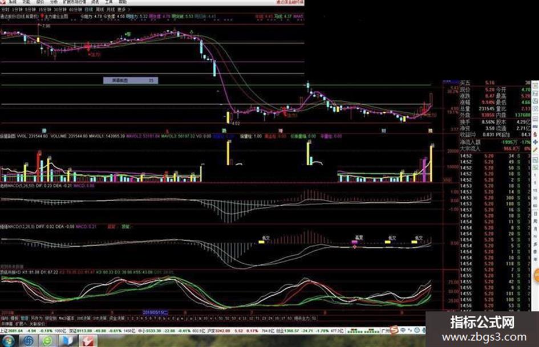The height and width of the screenshot is (347, 539).
Task: Select the 周线 period tab
Action: [x=100, y=10]
